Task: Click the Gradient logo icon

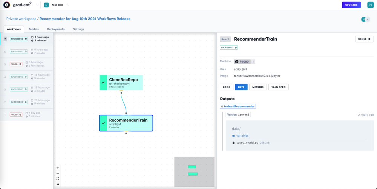Action: coord(7,5)
